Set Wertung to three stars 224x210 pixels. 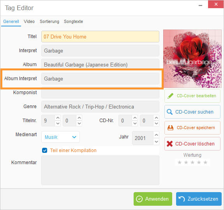pyautogui.click(x=192, y=162)
